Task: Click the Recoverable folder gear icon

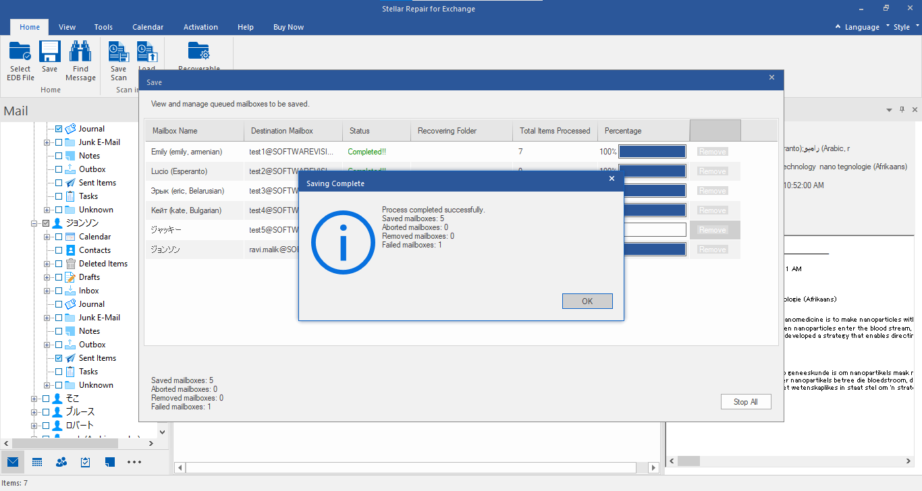Action: click(199, 52)
